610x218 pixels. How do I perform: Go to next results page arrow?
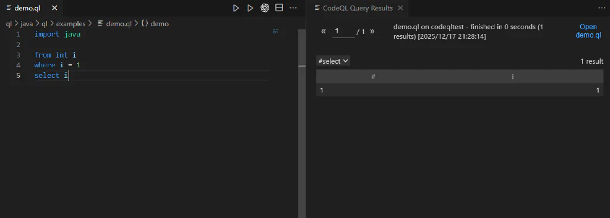(x=372, y=31)
